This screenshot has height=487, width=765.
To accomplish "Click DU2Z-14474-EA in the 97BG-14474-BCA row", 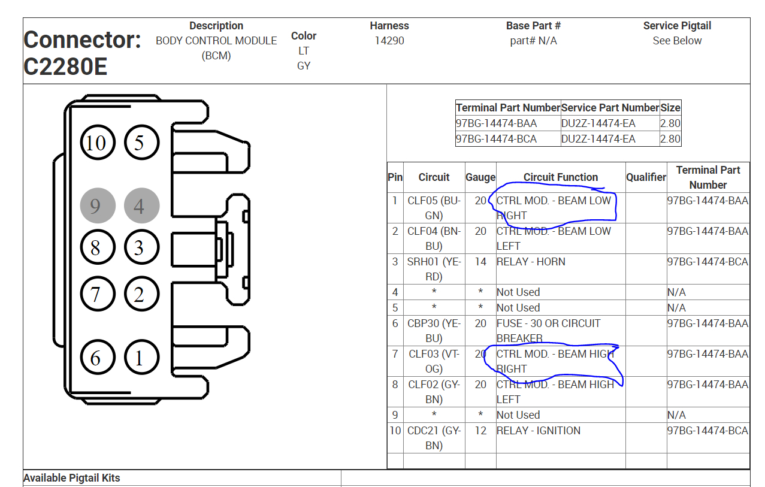I will coord(598,139).
